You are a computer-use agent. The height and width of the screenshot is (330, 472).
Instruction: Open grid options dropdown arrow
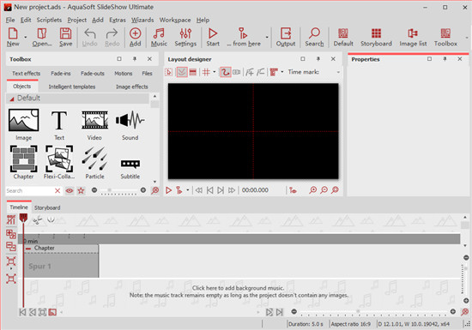[215, 72]
